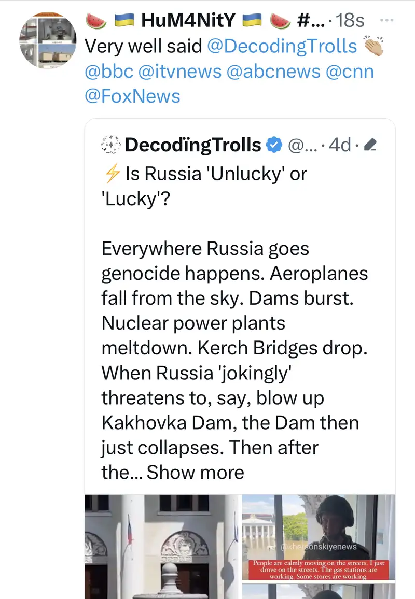Click the blue verified badge

(273, 145)
